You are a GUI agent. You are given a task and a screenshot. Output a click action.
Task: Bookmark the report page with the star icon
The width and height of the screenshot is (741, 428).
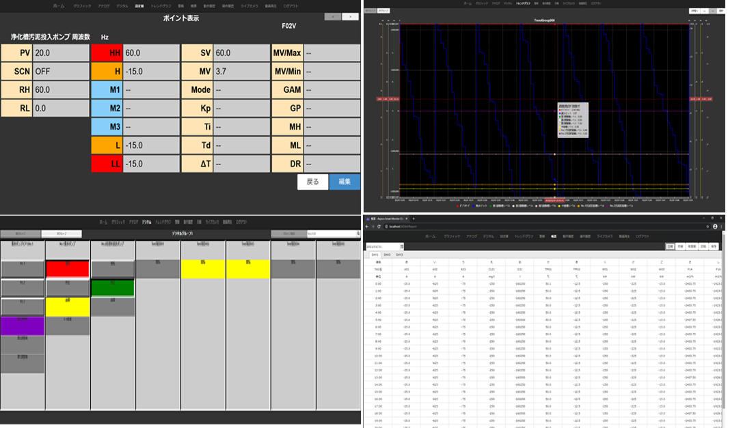708,227
